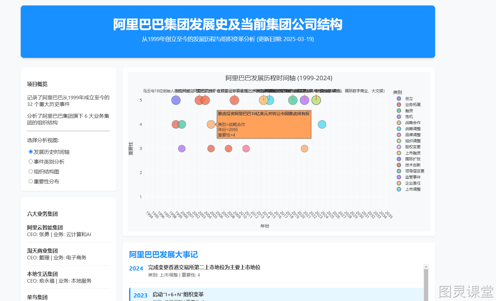Select 重要性分布 analysis view
The image size is (496, 301).
(x=31, y=181)
